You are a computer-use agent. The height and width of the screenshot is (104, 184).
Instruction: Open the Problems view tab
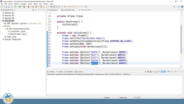tap(51, 72)
